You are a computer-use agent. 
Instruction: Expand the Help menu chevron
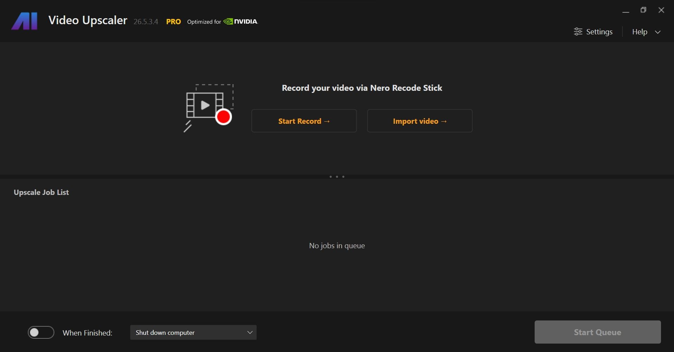coord(658,32)
